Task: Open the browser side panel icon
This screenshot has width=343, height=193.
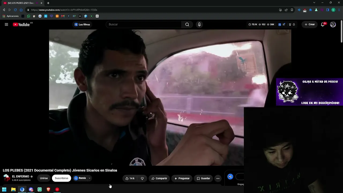Action: pyautogui.click(x=327, y=10)
